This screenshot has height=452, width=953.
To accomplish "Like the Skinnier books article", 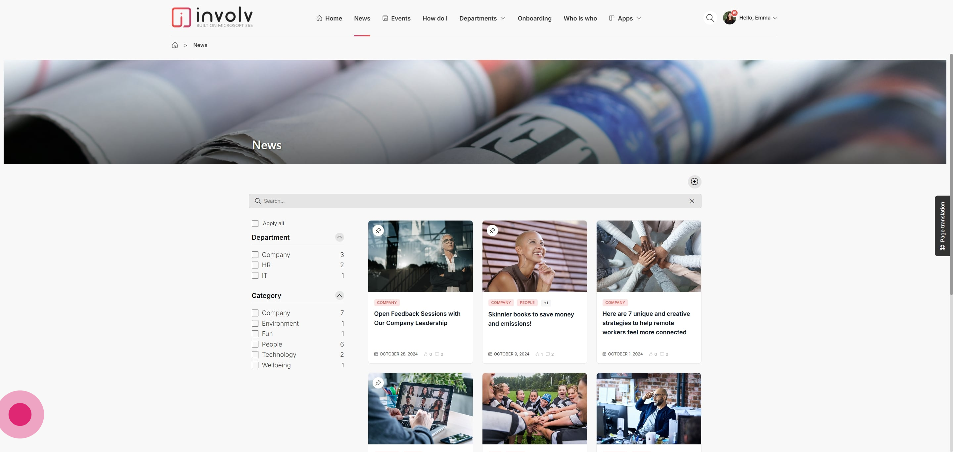I will click(537, 354).
